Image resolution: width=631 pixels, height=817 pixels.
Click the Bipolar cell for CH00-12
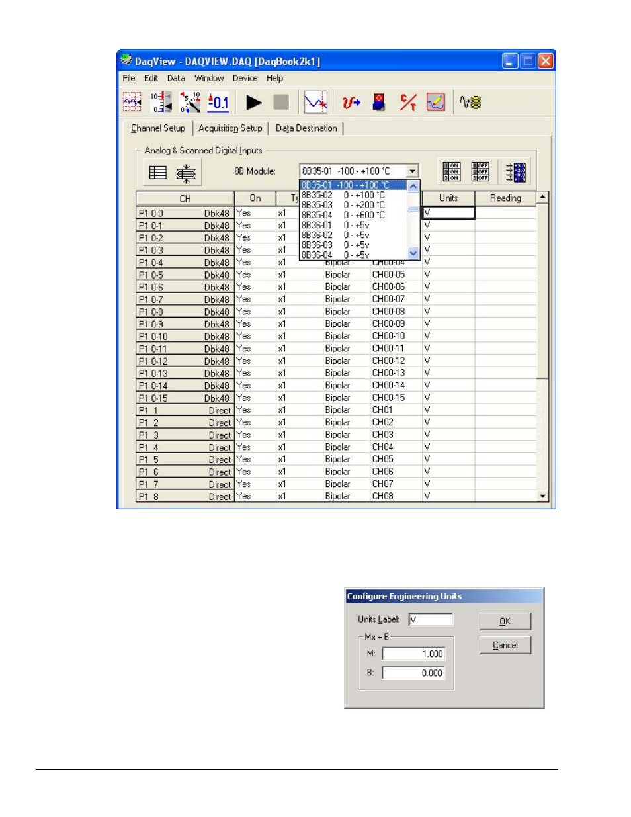pyautogui.click(x=345, y=361)
